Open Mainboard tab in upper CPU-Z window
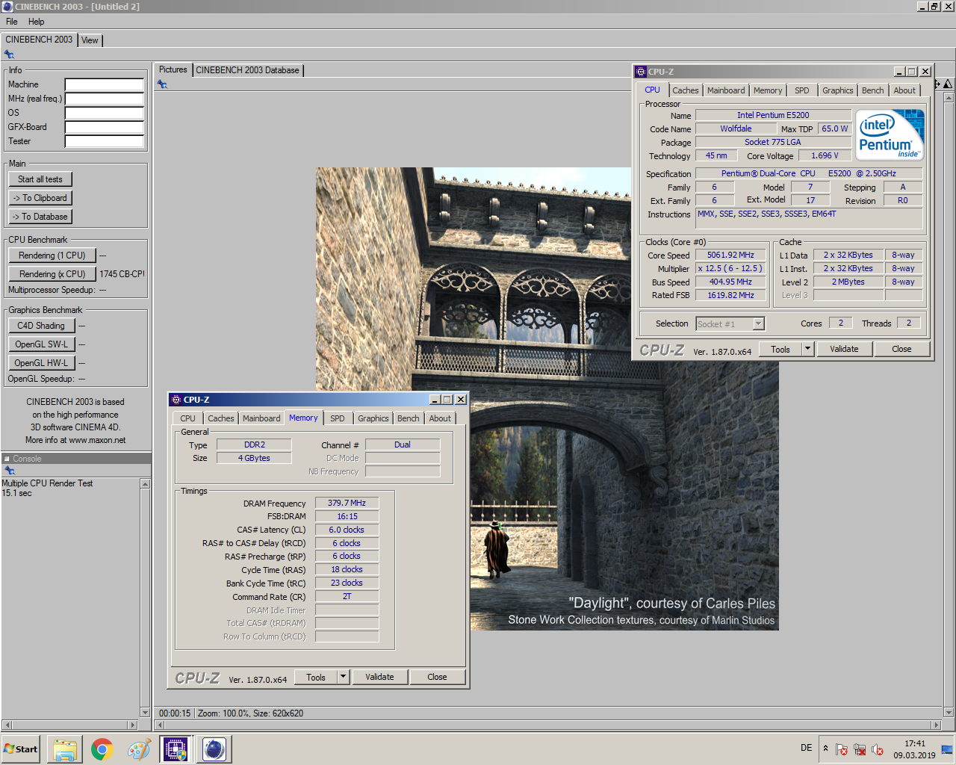Screen dimensions: 956x765 726,90
